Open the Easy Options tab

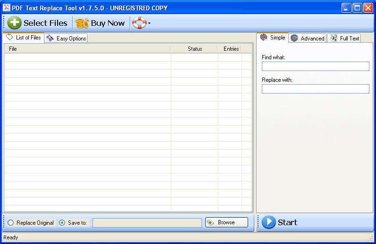66,38
